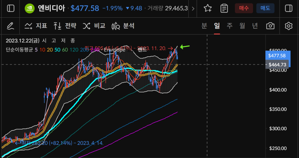This screenshot has height=158, width=299.
Task: Click the 2023.12.22(금) date label
Action: click(x=22, y=41)
